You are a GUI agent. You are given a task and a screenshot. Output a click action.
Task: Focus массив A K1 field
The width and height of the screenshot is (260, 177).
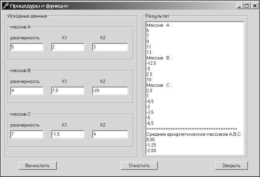pos(68,47)
